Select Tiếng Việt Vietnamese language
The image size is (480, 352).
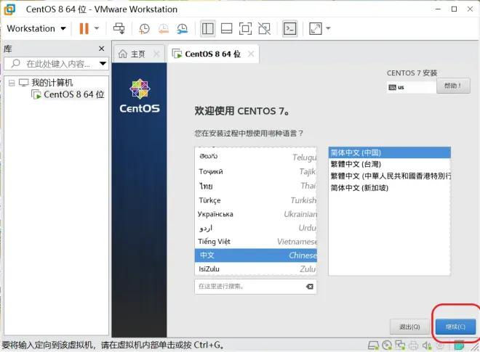point(255,242)
